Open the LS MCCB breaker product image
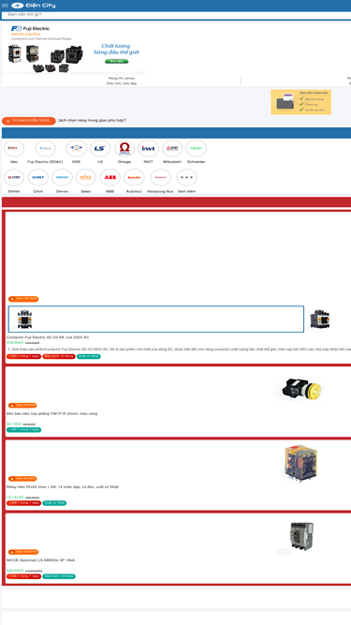 [301, 537]
